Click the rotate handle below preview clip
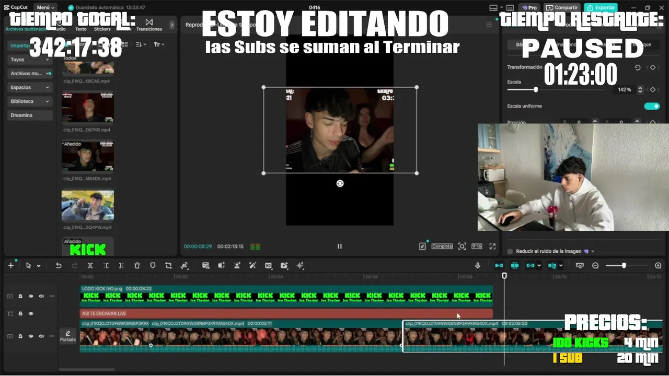Image resolution: width=669 pixels, height=376 pixels. coord(340,183)
